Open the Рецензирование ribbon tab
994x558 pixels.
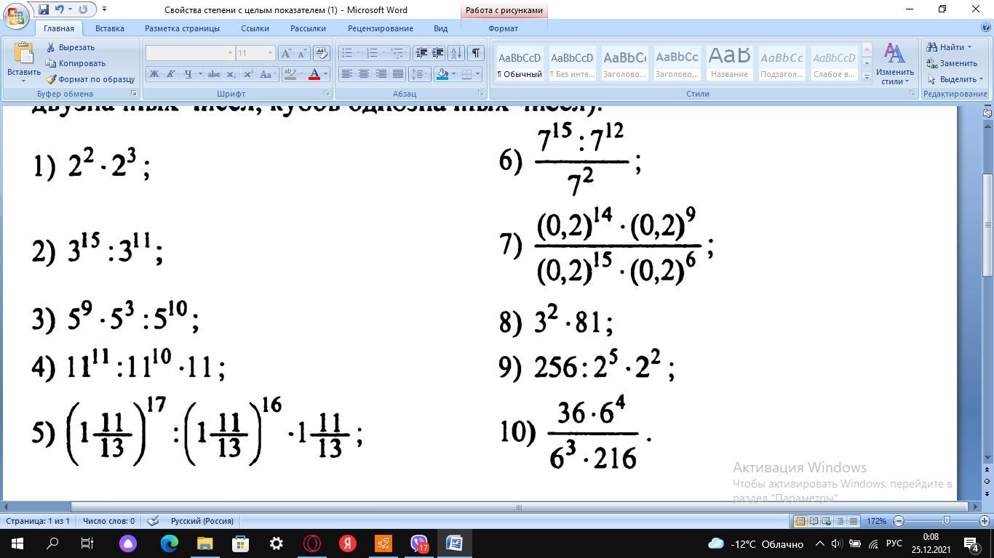click(380, 28)
